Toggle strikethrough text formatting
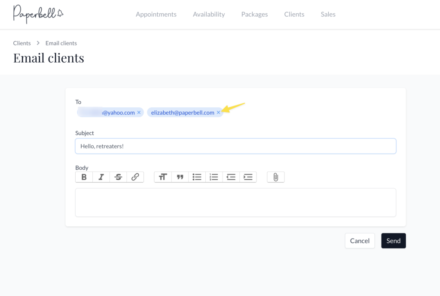Viewport: 440px width, 296px height. click(x=118, y=177)
